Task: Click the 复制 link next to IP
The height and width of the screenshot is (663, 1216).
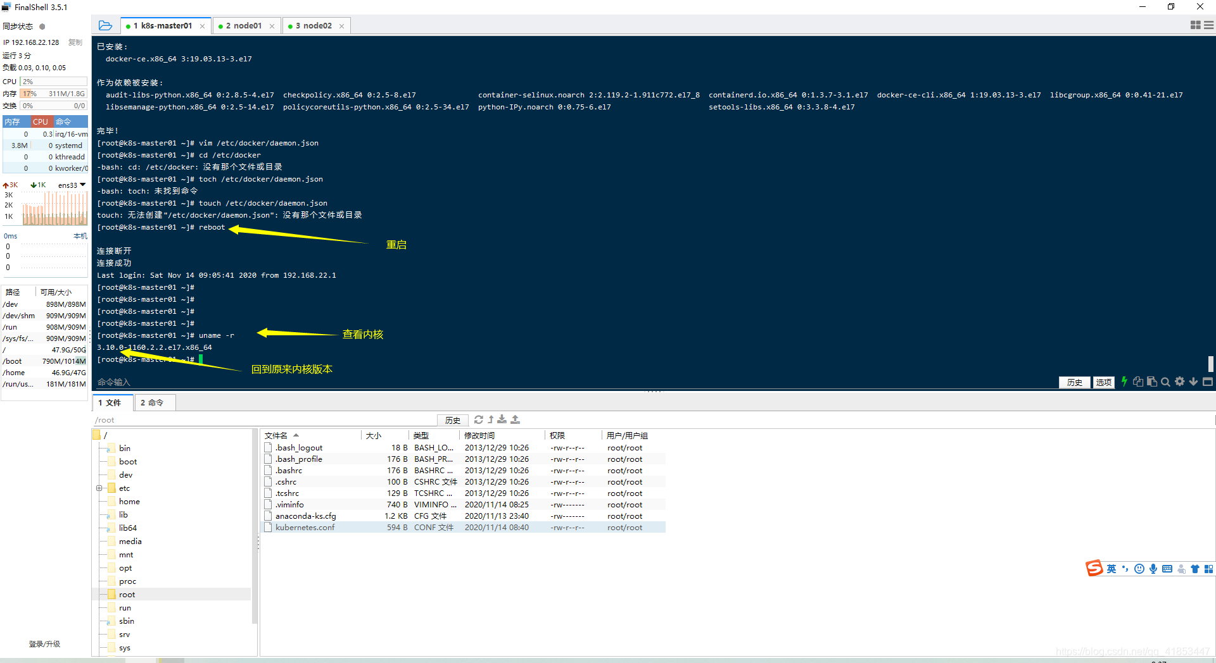Action: [x=75, y=42]
